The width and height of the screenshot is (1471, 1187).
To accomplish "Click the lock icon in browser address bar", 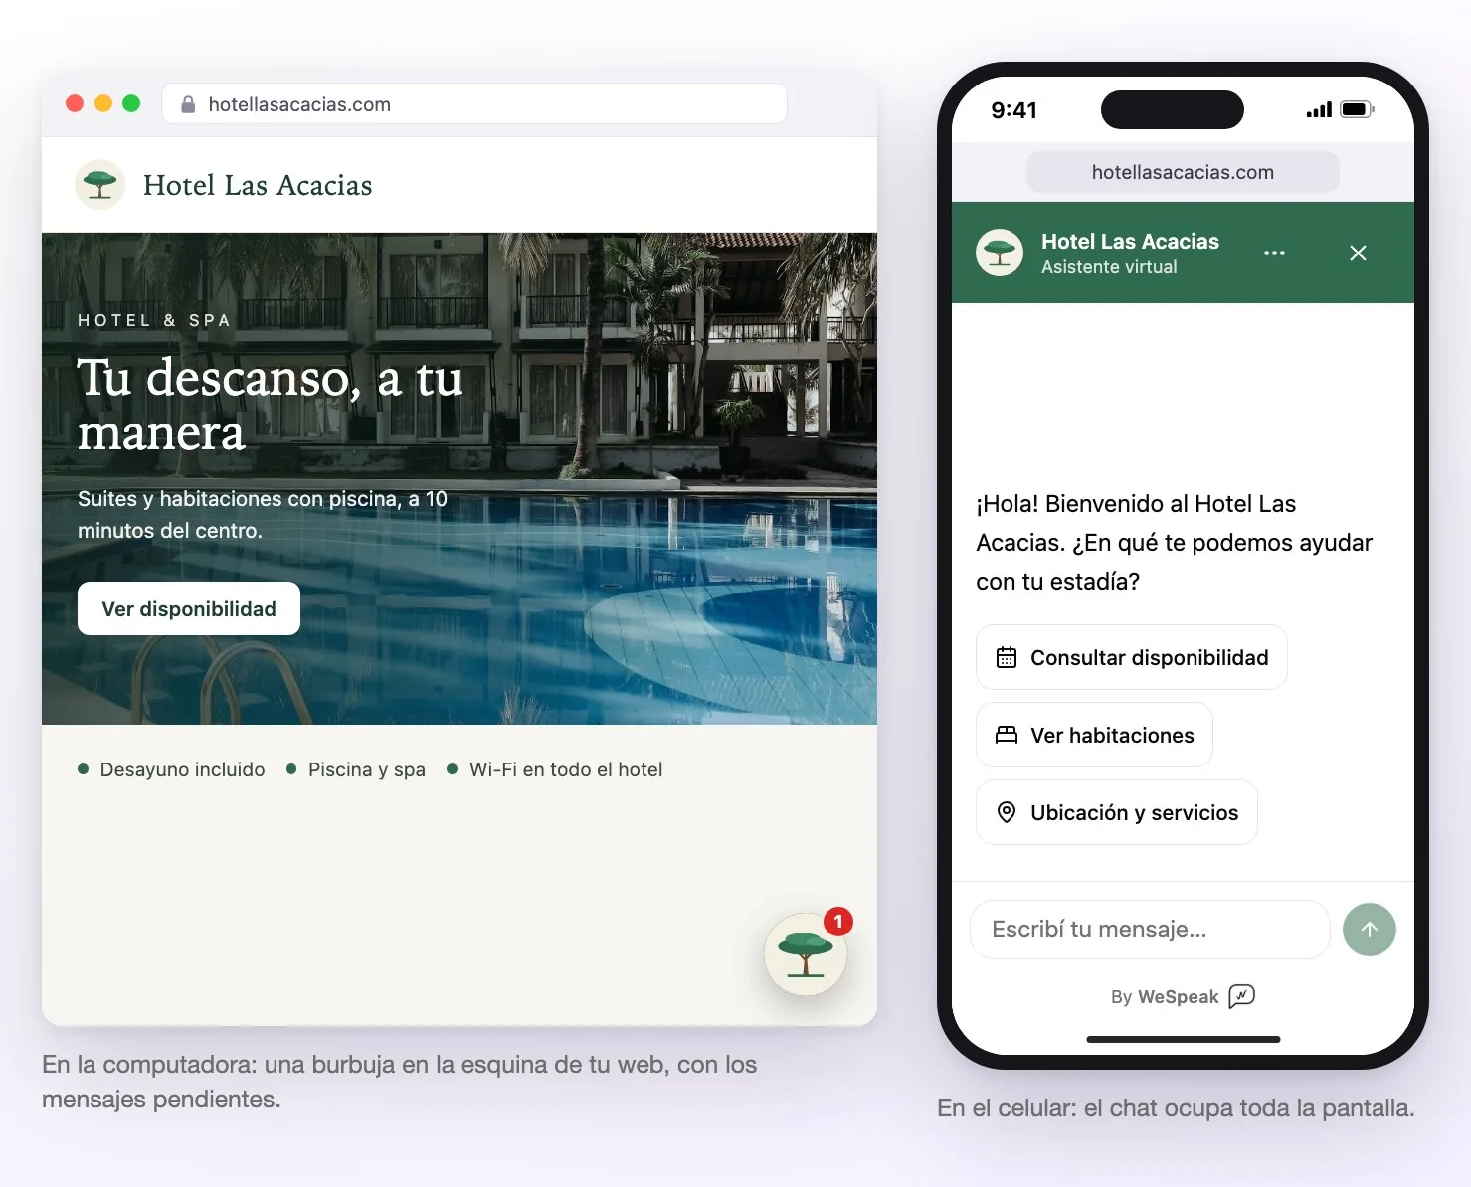I will click(x=188, y=104).
